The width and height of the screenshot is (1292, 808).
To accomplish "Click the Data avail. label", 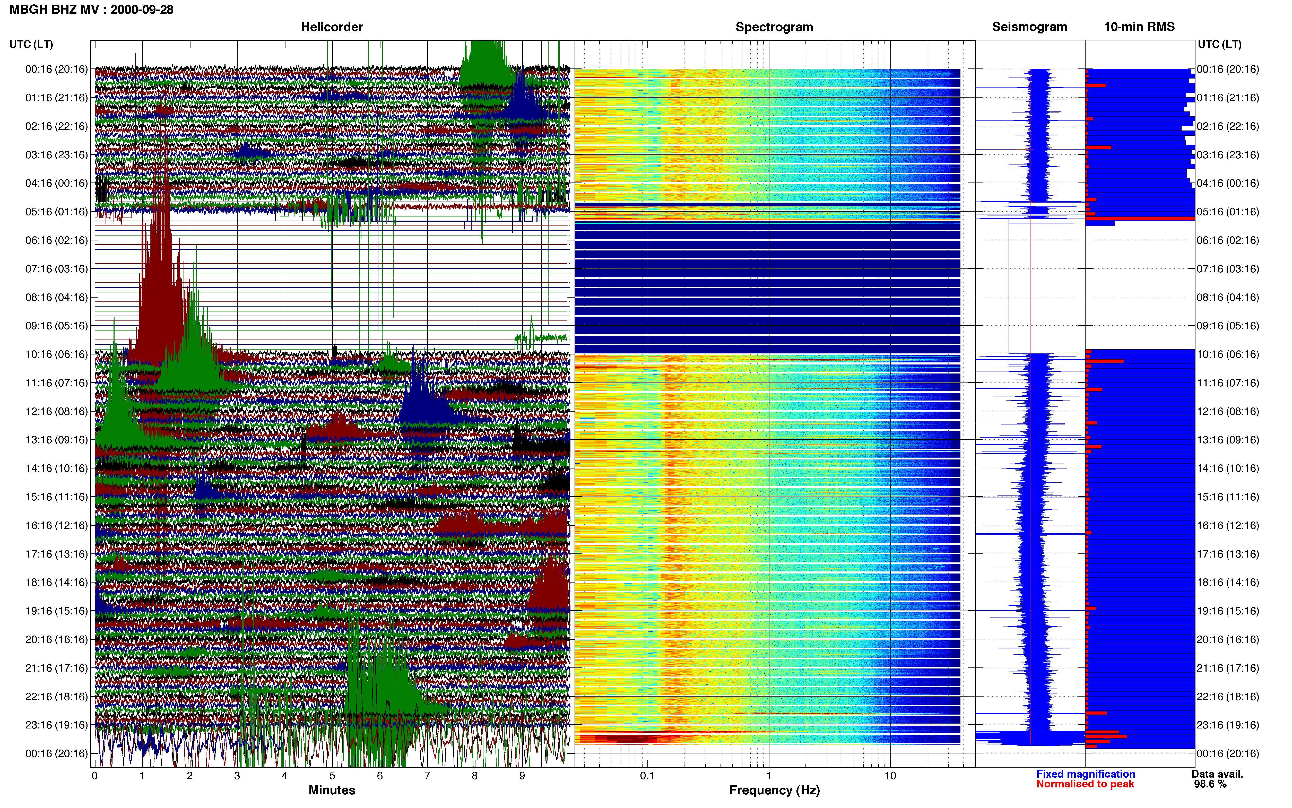I will [x=1217, y=774].
